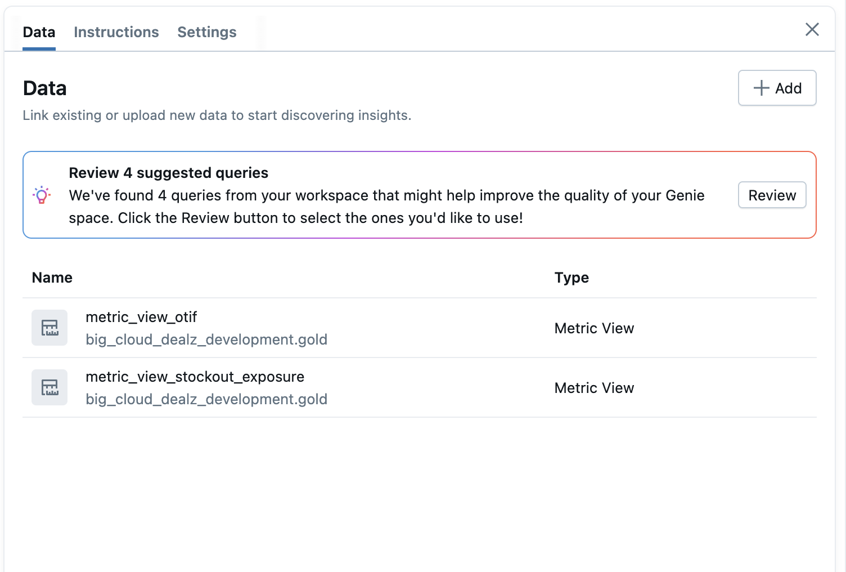Click the Name column header
The height and width of the screenshot is (572, 846).
pyautogui.click(x=52, y=278)
